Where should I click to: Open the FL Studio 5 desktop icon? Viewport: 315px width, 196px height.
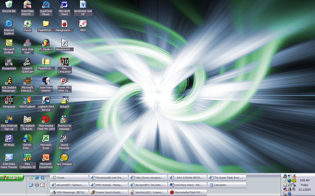click(46, 45)
